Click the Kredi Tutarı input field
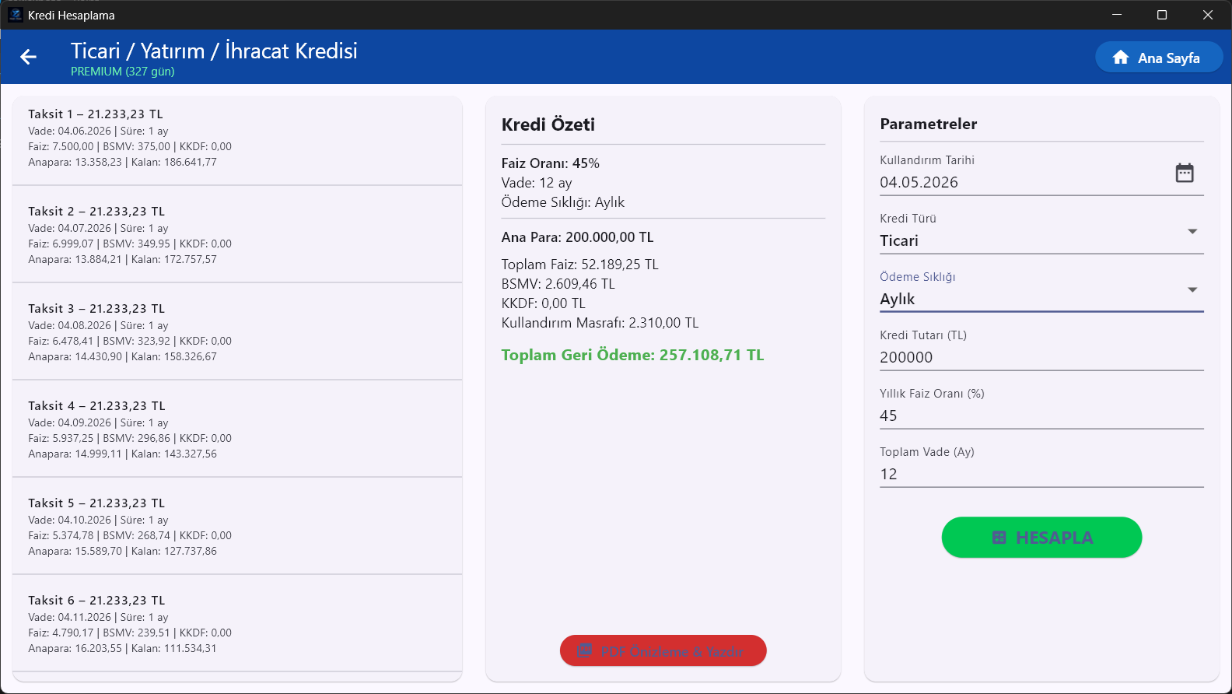1232x694 pixels. [x=1041, y=349]
